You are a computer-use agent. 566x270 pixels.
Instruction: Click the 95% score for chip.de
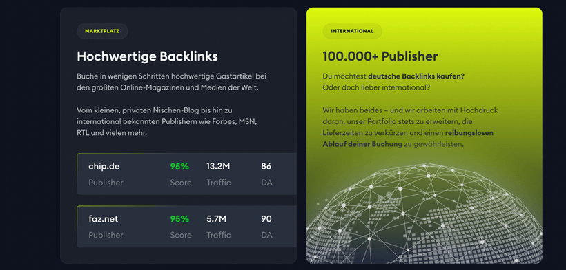tap(179, 166)
